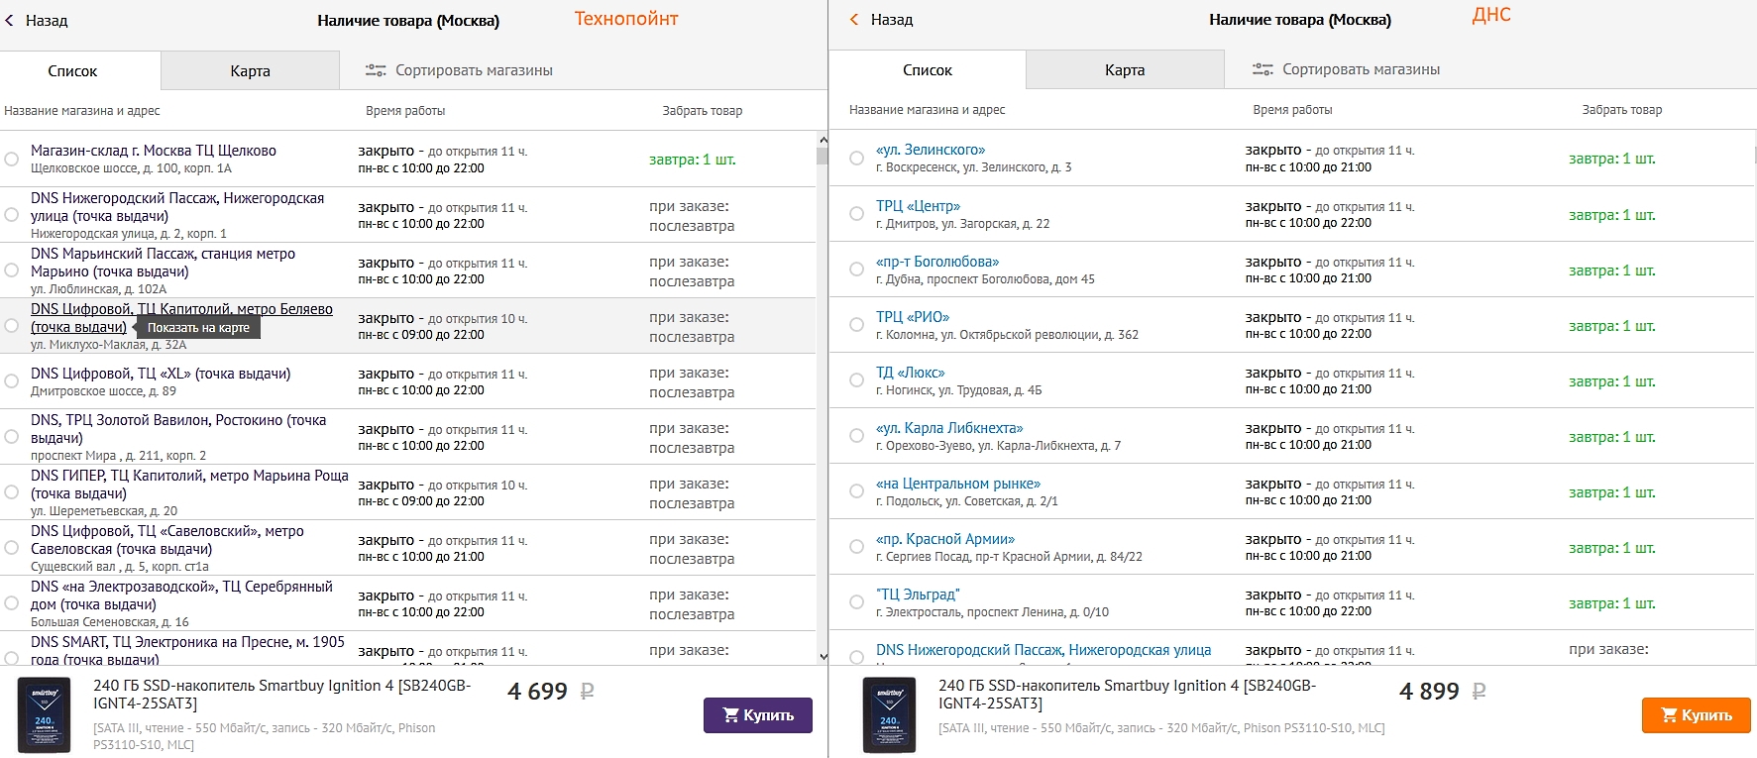Click the back chevron in ДНС panel

854,20
